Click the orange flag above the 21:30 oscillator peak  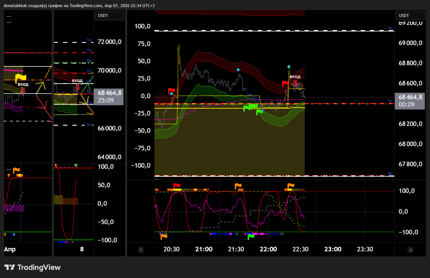coord(238,186)
